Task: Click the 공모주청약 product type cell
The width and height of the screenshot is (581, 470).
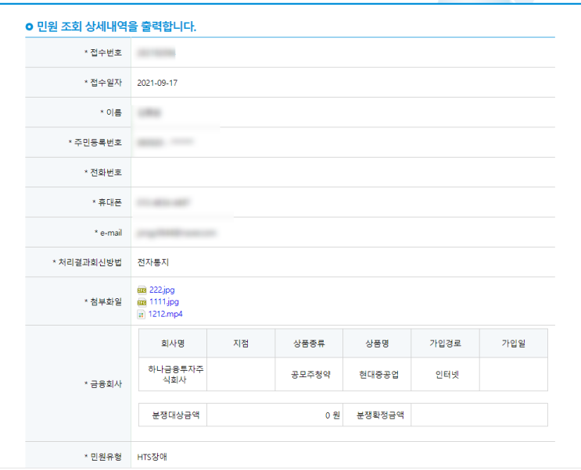Action: [309, 374]
